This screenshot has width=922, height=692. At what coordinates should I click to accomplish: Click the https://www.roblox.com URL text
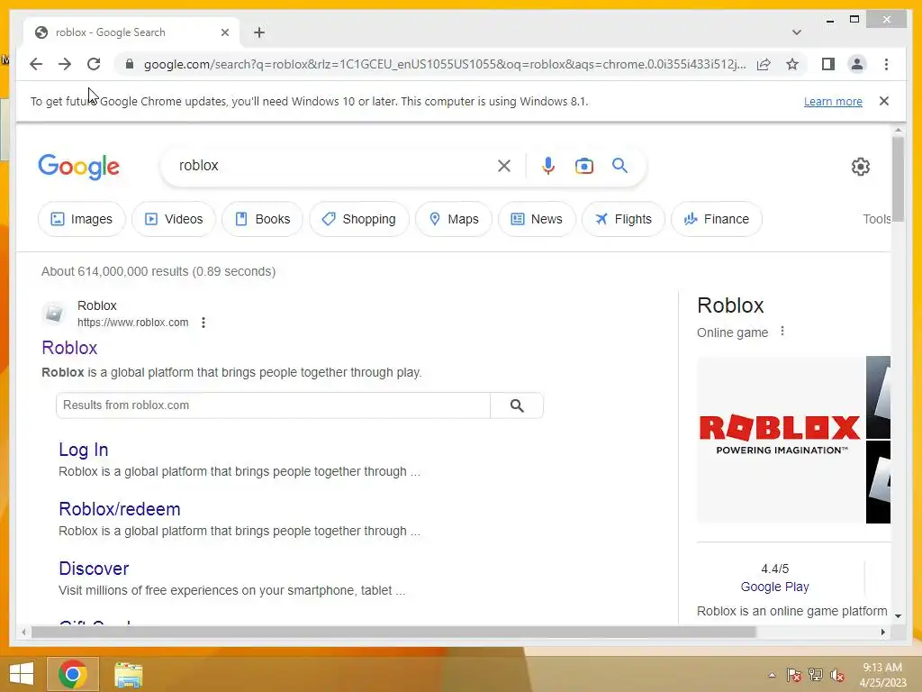[x=133, y=323]
